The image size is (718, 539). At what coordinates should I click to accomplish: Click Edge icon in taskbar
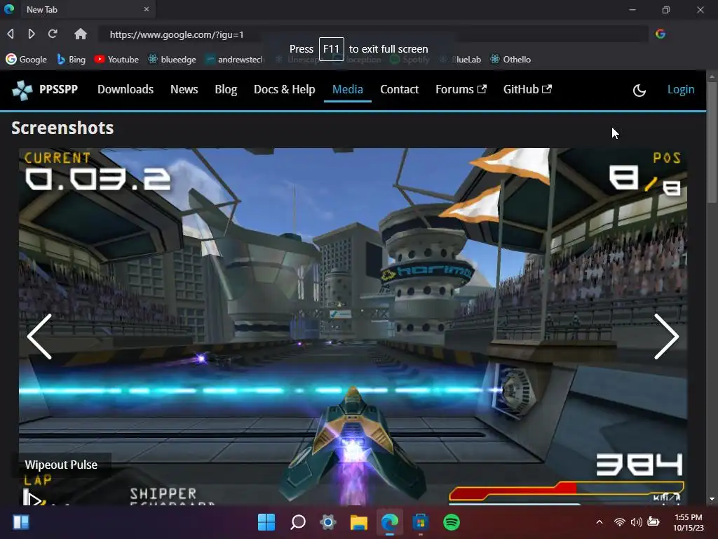pyautogui.click(x=390, y=522)
